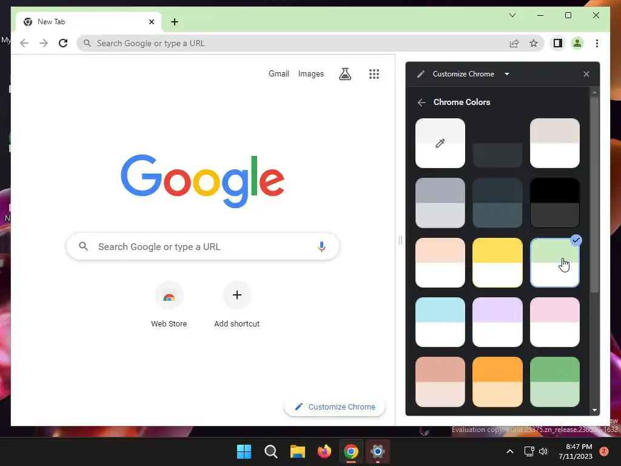Click the side panel scrollbar up arrow
The image size is (621, 466).
tap(594, 92)
